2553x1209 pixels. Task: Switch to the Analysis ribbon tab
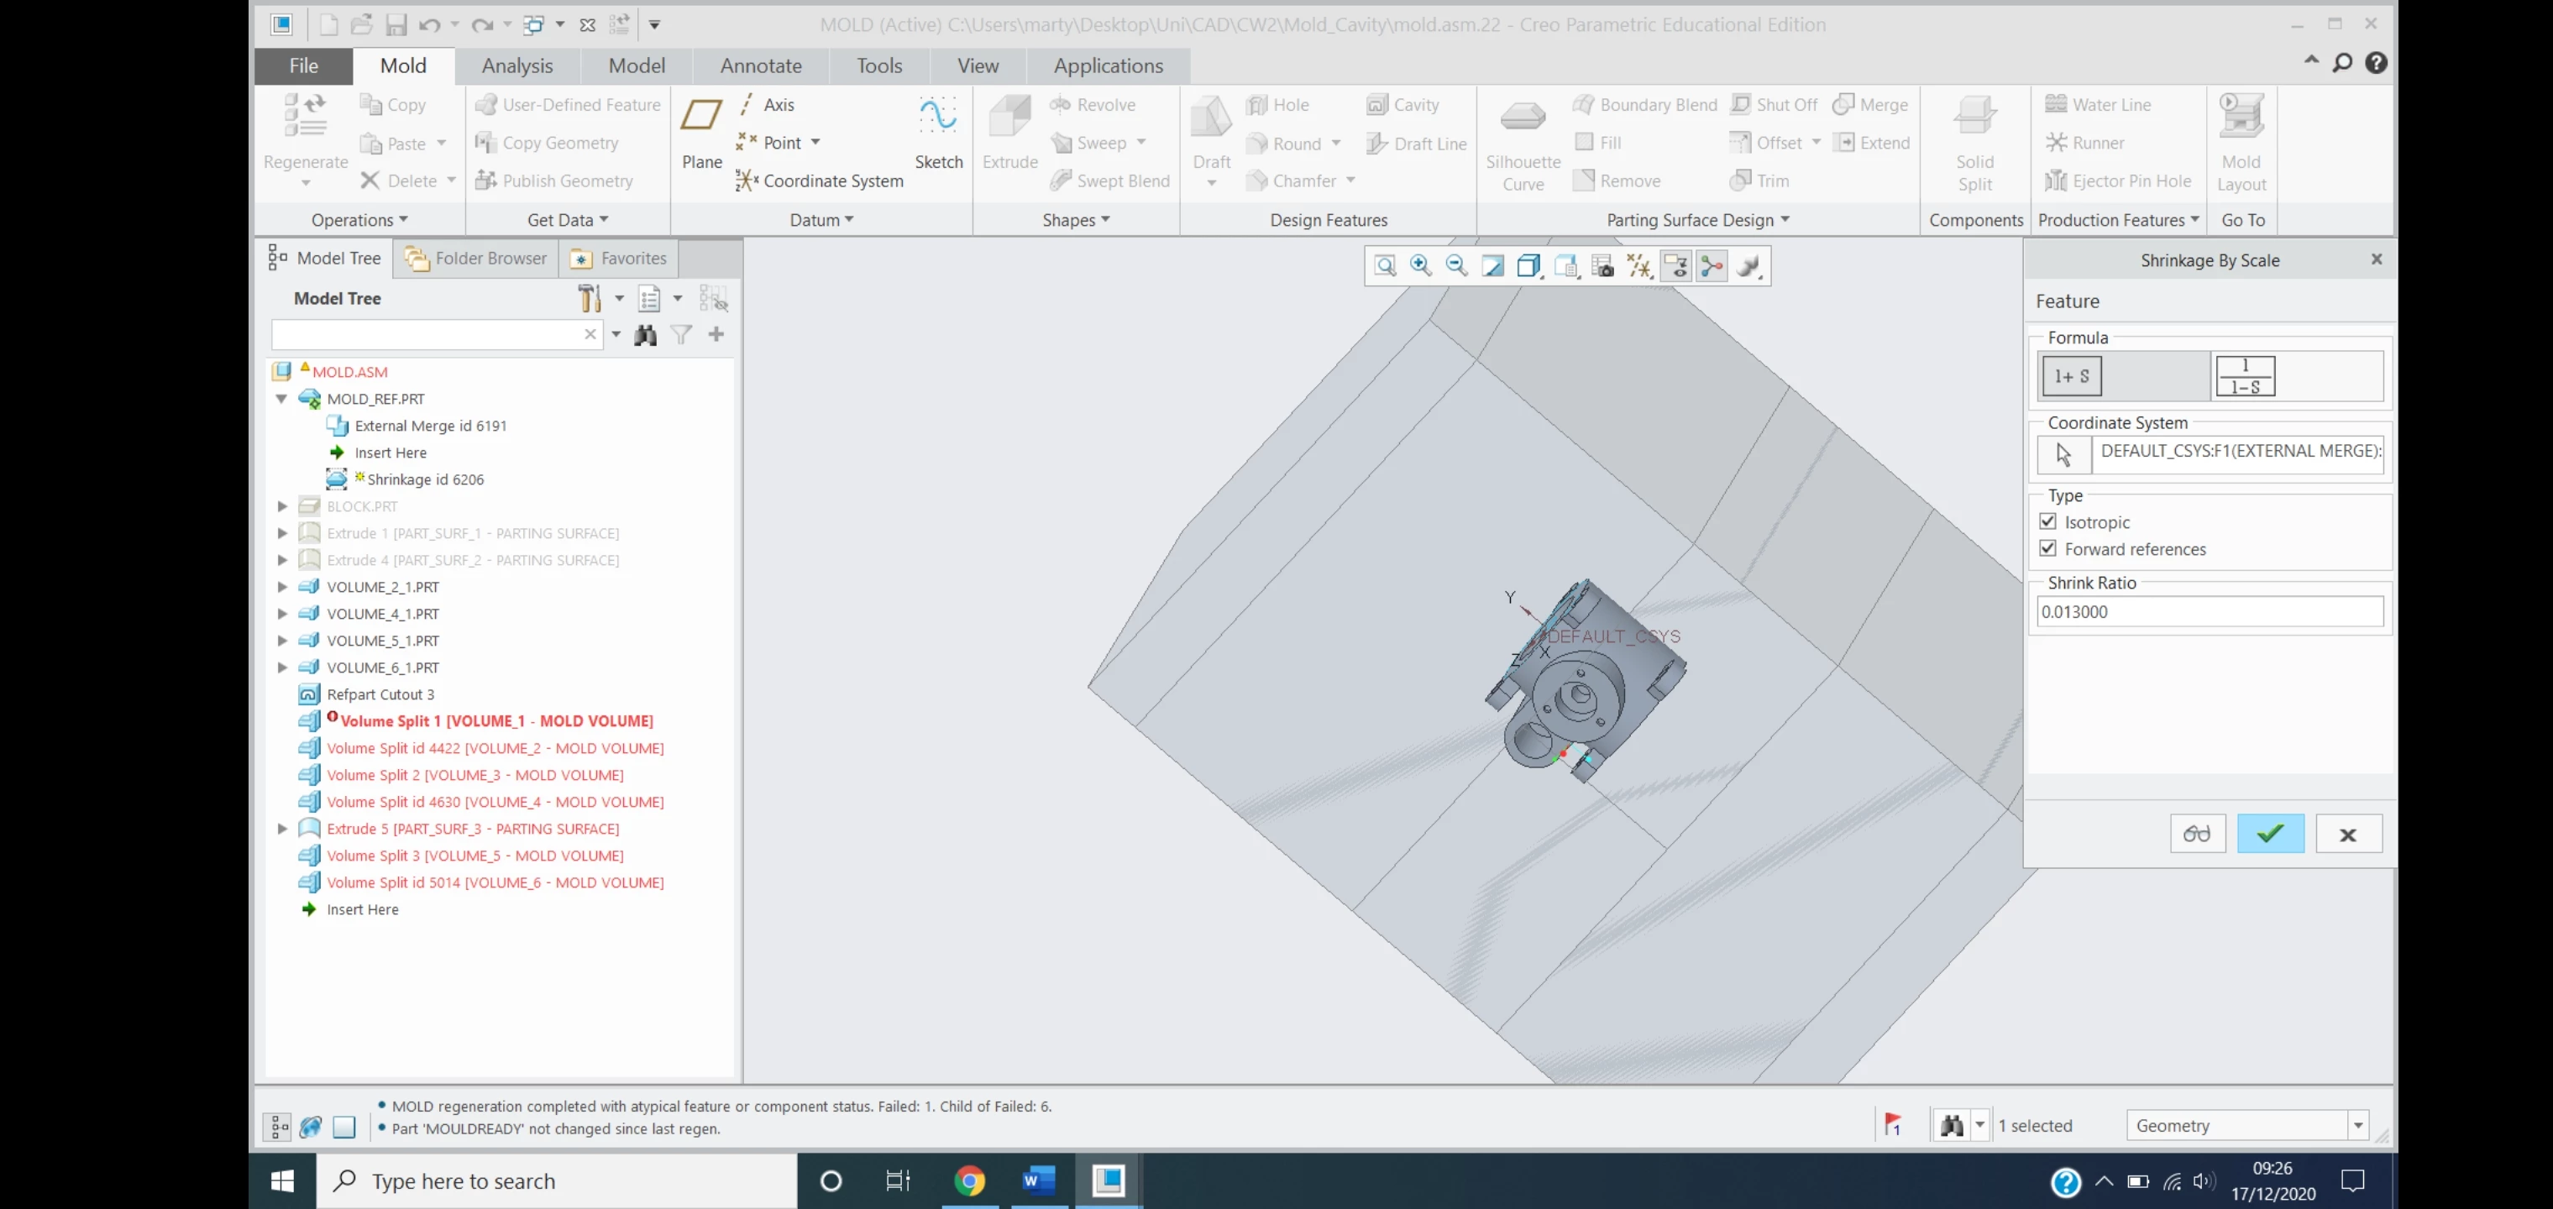click(516, 65)
